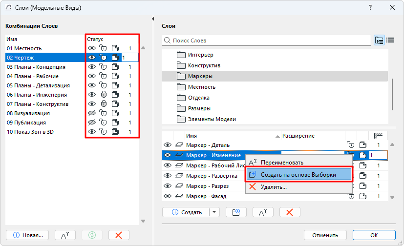The width and height of the screenshot is (404, 246).
Task: Delete the selected layer combination
Action: click(118, 235)
